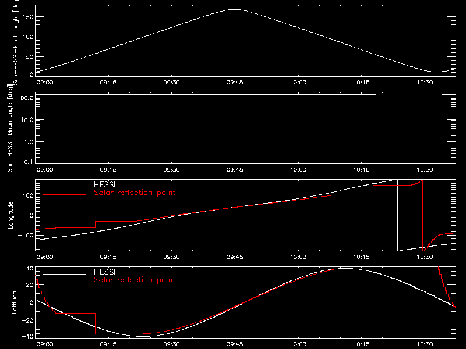The image size is (466, 349).
Task: Click 10:15 tick under Moon angle plot
Action: 361,169
